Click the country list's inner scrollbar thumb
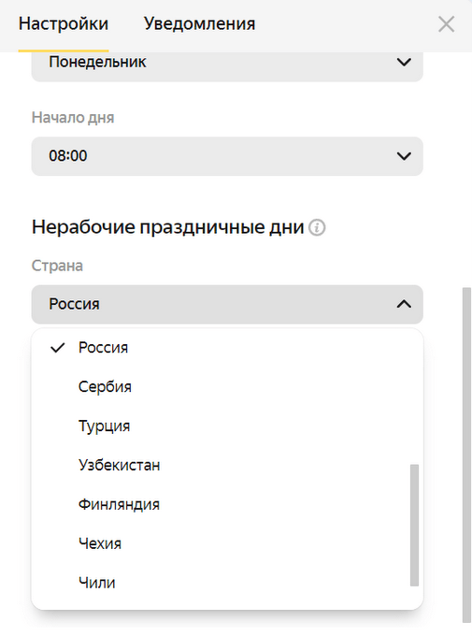 pyautogui.click(x=414, y=526)
